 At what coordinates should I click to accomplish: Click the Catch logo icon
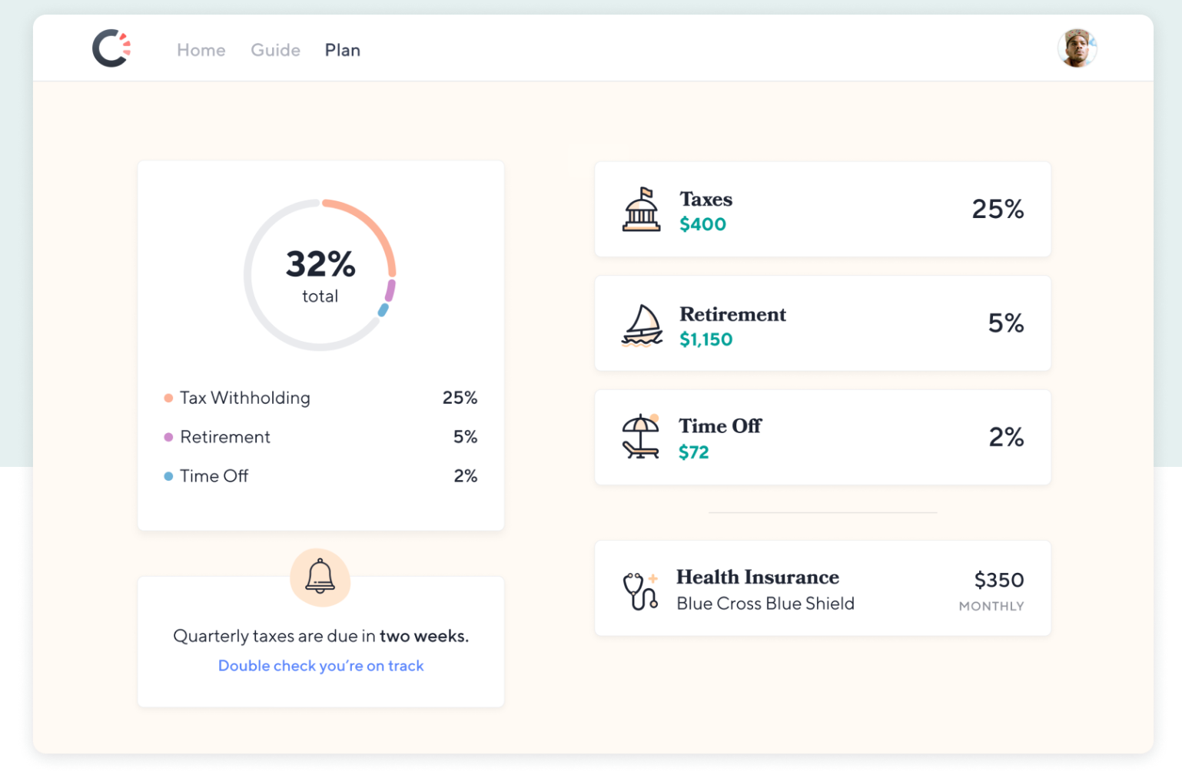pyautogui.click(x=111, y=48)
